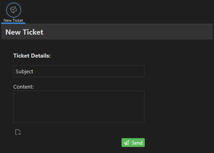Click the Subject placeholder text
Screen dimensions: 214x153
(24, 72)
